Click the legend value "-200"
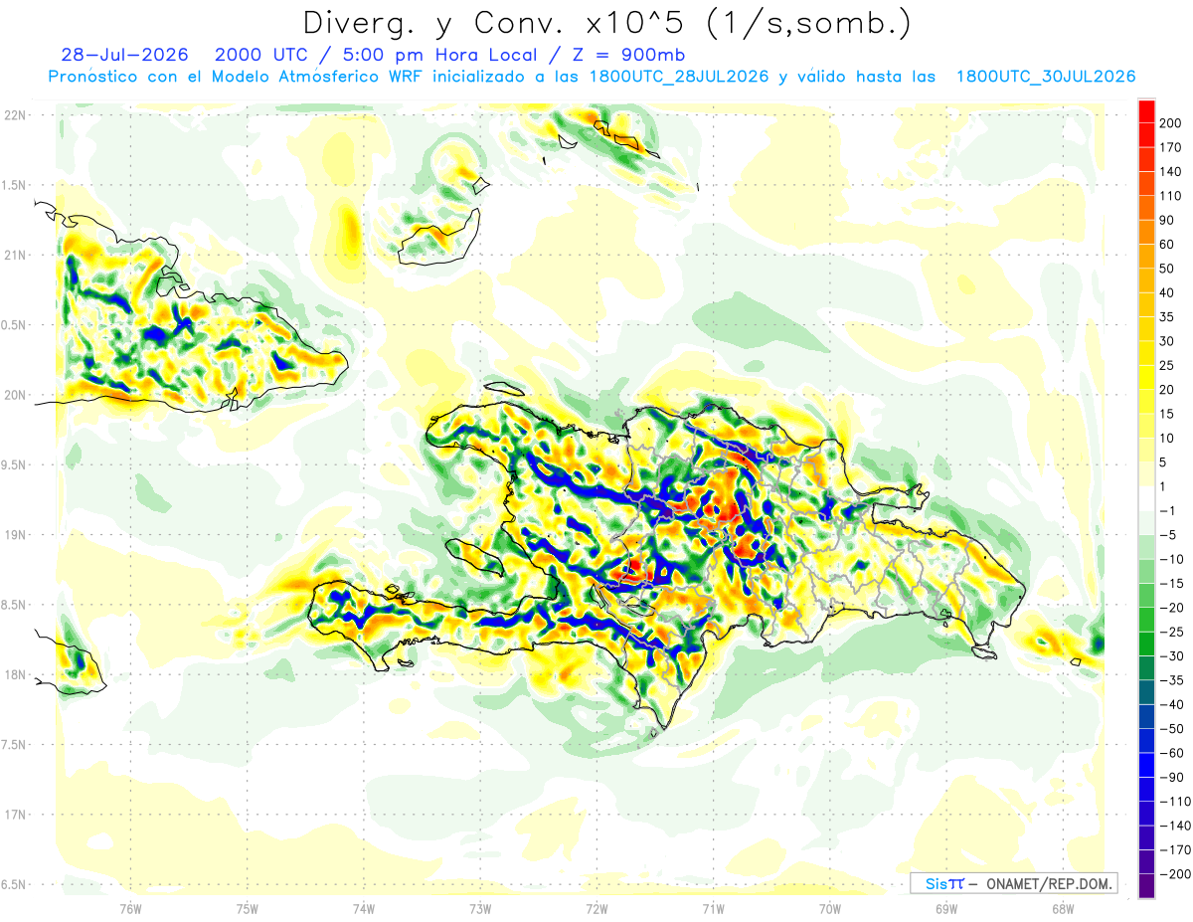 (1174, 874)
